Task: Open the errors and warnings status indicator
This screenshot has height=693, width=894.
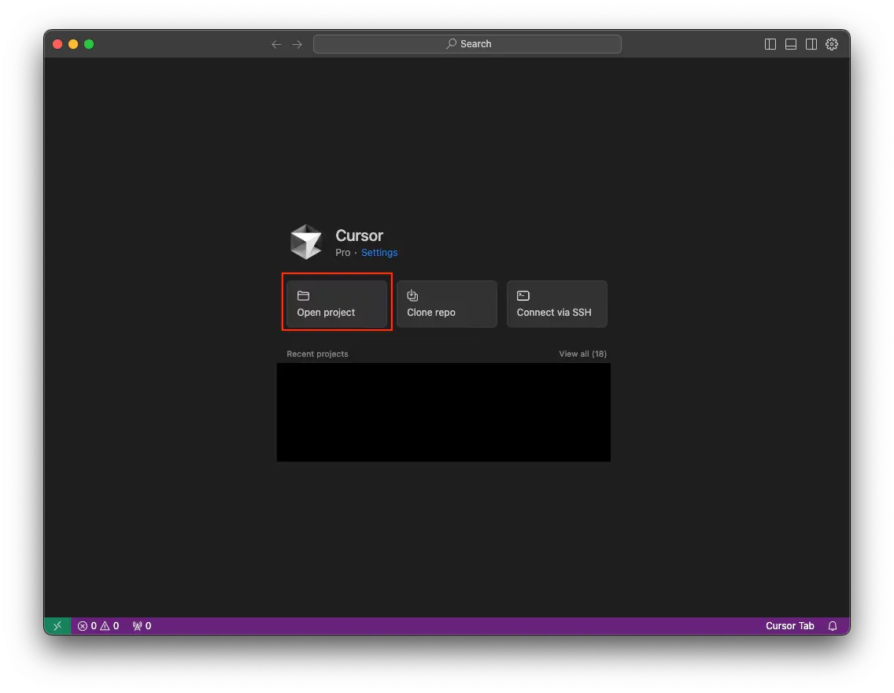Action: (x=98, y=626)
